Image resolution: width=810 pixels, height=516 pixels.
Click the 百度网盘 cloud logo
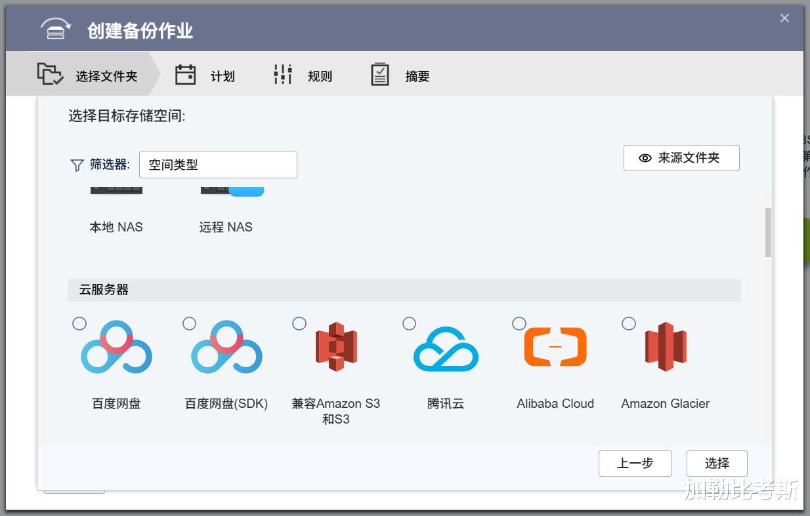pyautogui.click(x=117, y=347)
